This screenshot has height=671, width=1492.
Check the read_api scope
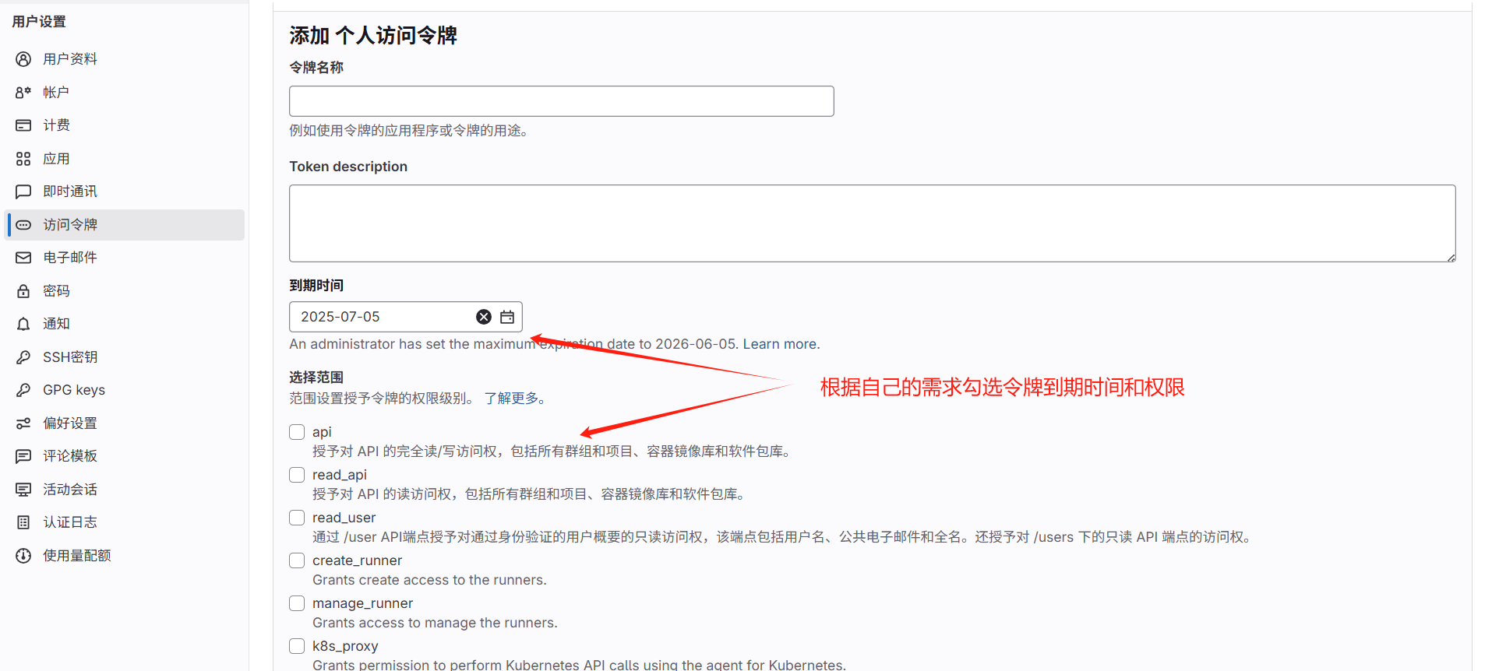click(297, 475)
